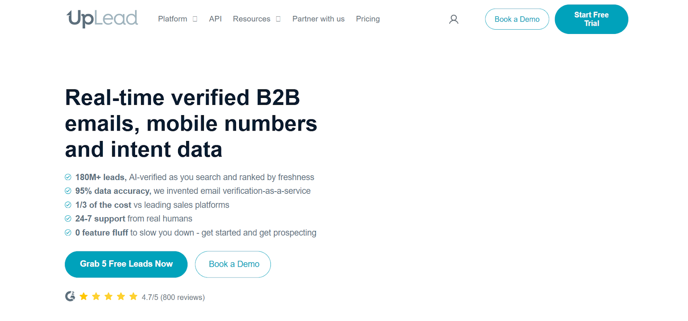The height and width of the screenshot is (321, 688).
Task: Open the API menu item
Action: (215, 19)
